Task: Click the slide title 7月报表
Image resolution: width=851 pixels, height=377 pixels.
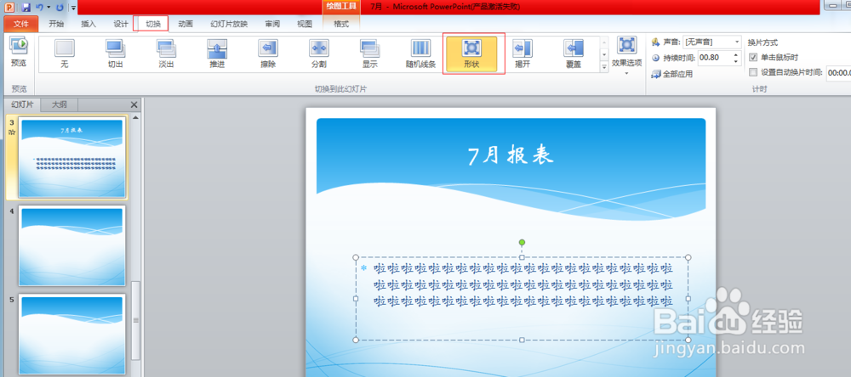Action: [510, 155]
